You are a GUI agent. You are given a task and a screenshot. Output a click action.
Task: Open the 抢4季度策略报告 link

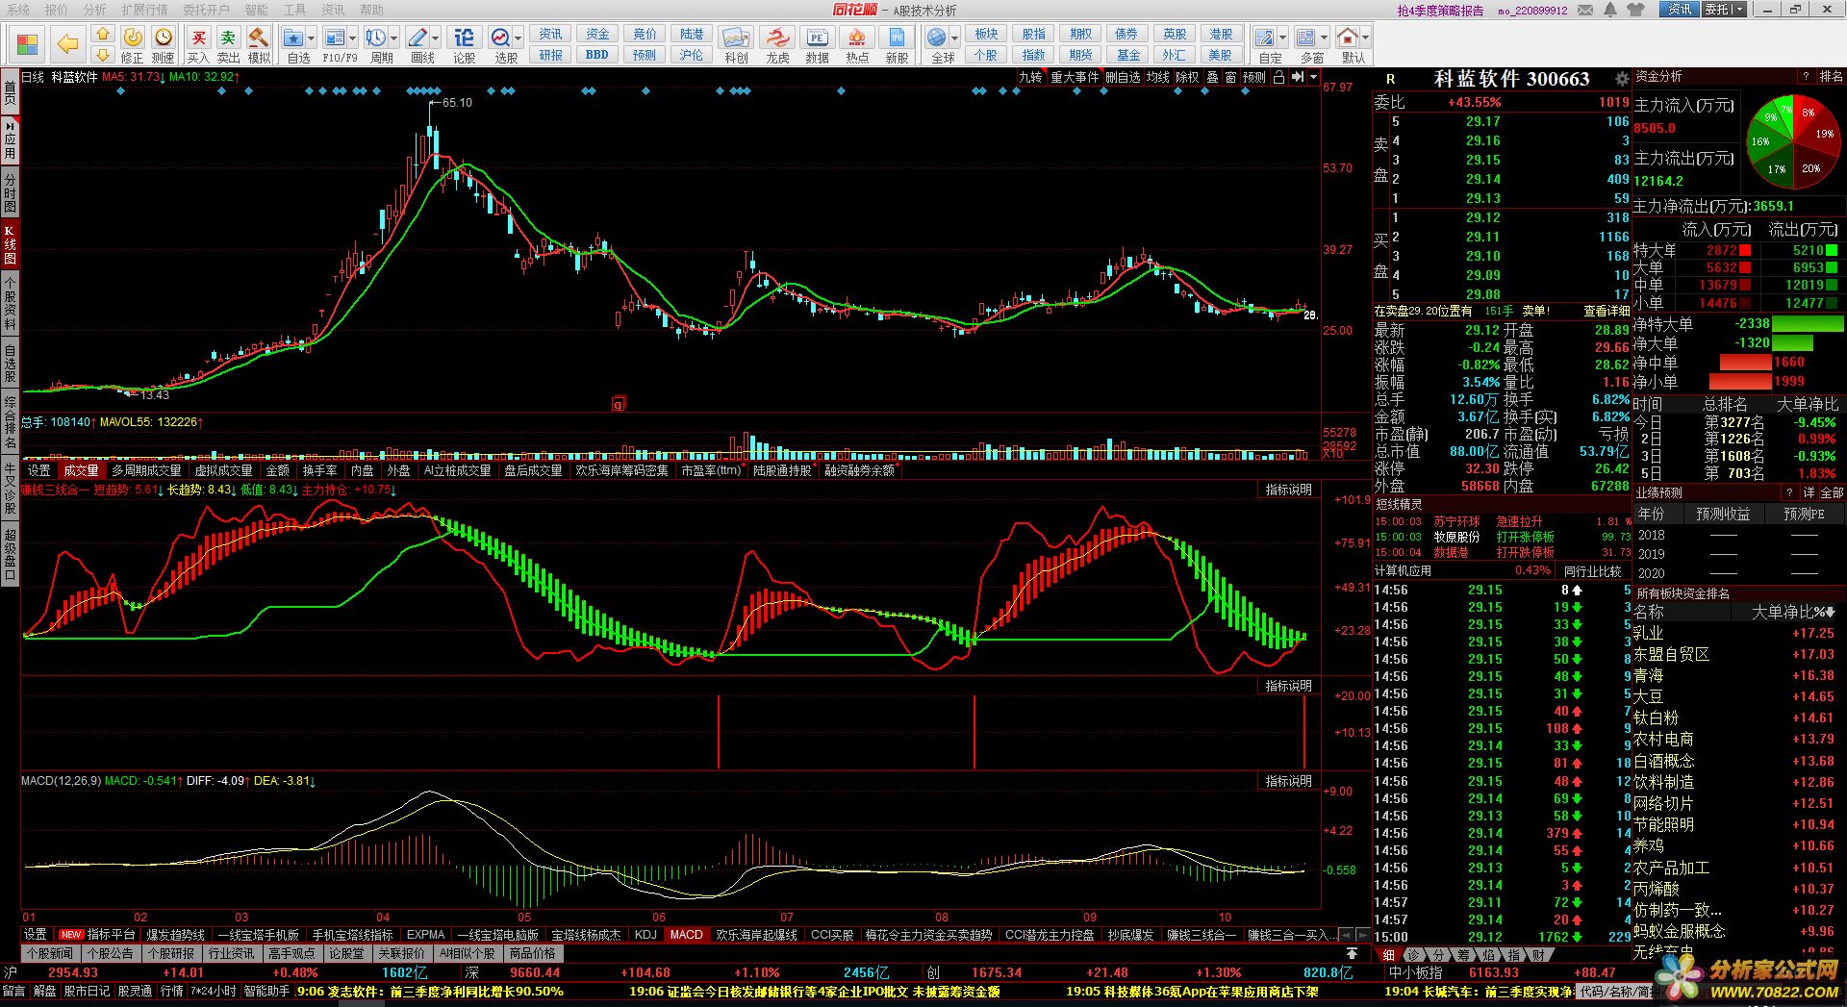(1441, 11)
